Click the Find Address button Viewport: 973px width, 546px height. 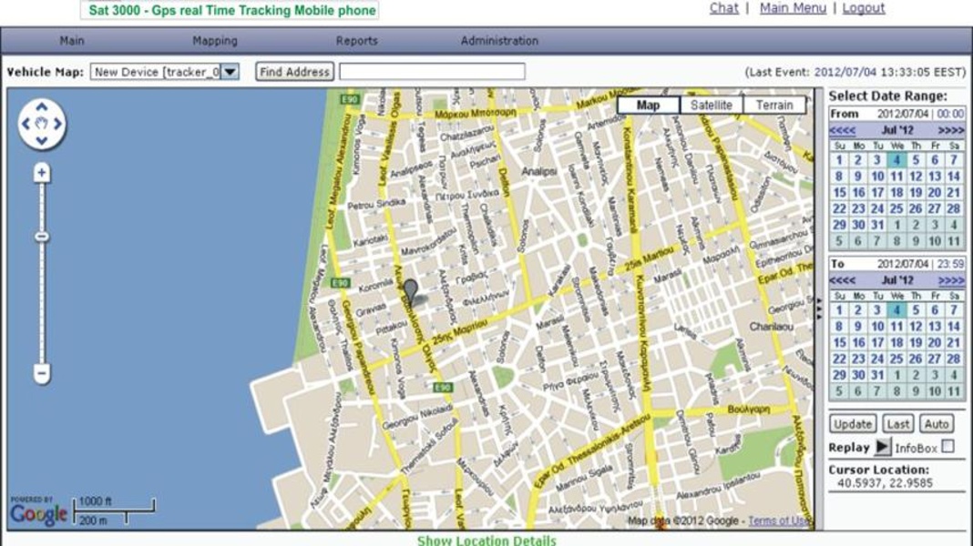click(294, 72)
